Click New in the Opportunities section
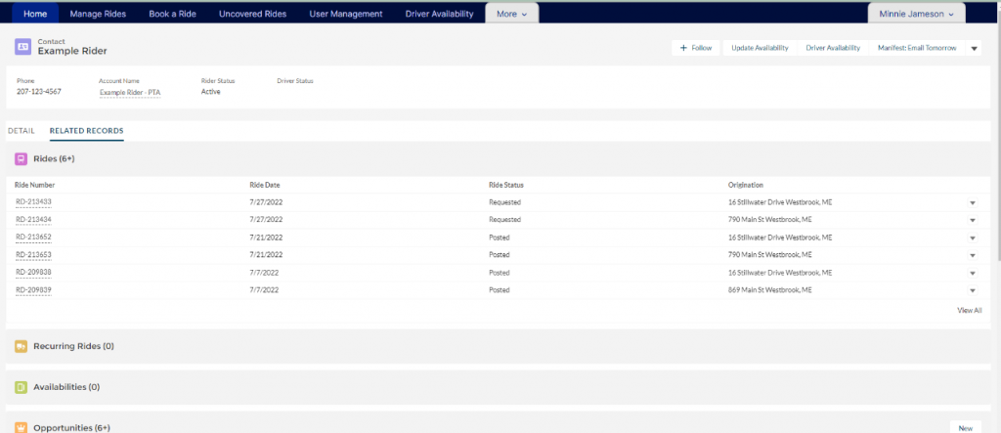Image resolution: width=1001 pixels, height=433 pixels. click(965, 427)
